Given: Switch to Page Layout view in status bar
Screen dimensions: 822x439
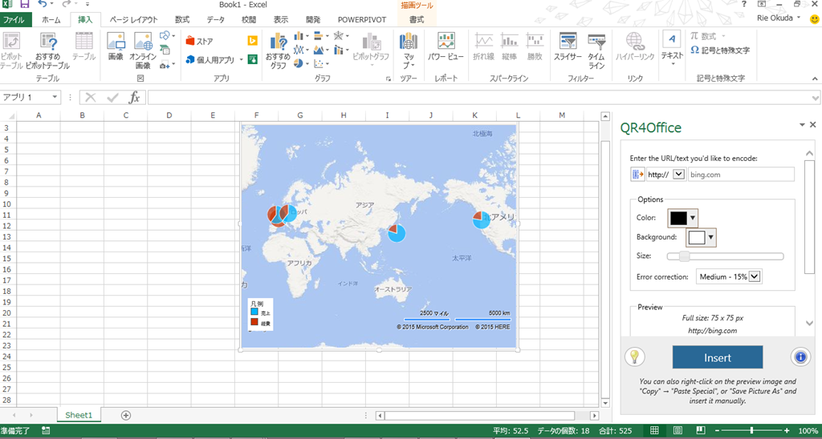Looking at the screenshot, I should point(678,431).
